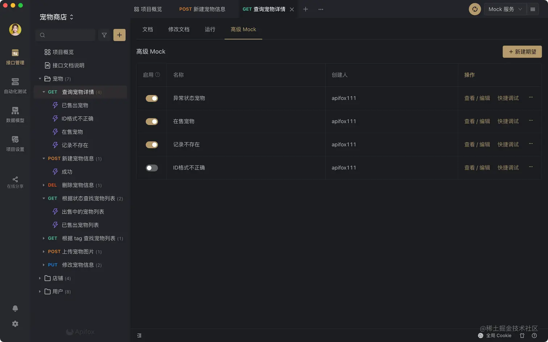This screenshot has width=548, height=342.
Task: Enable the ID格式不正确 mock toggle
Action: pyautogui.click(x=151, y=168)
